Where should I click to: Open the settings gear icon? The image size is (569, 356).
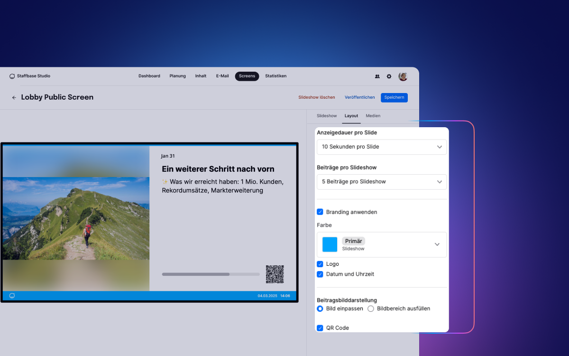pyautogui.click(x=389, y=76)
